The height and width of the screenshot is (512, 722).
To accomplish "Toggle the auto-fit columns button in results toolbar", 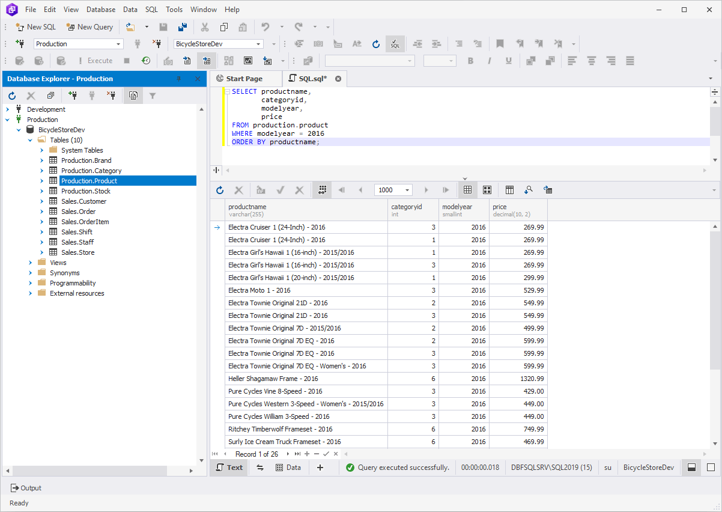I will (x=323, y=190).
